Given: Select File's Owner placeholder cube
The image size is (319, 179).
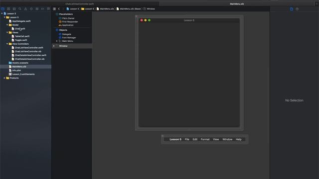Looking at the screenshot, I should [60, 18].
